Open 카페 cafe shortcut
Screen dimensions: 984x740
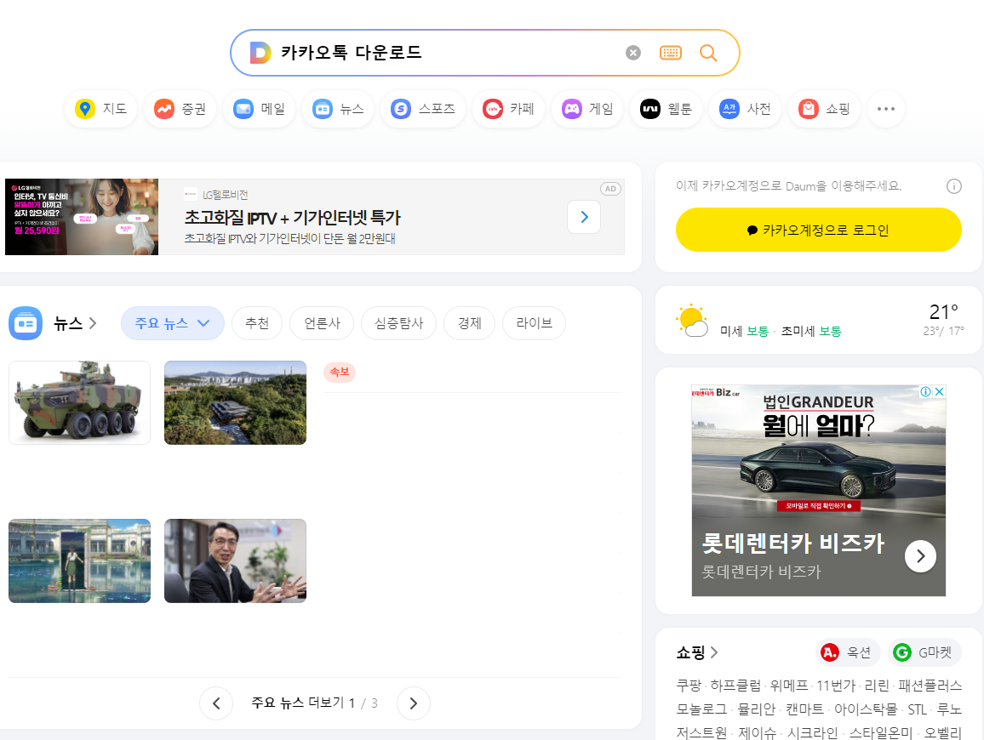508,109
